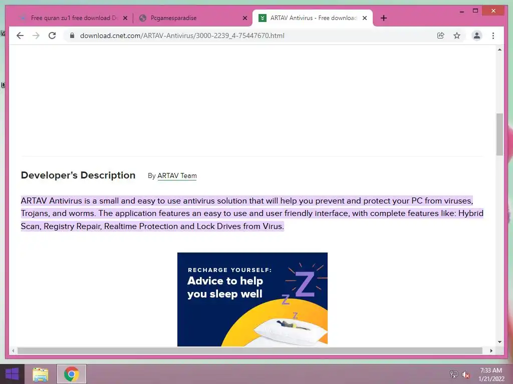Go back to the previous page
Image resolution: width=513 pixels, height=384 pixels.
coord(20,35)
